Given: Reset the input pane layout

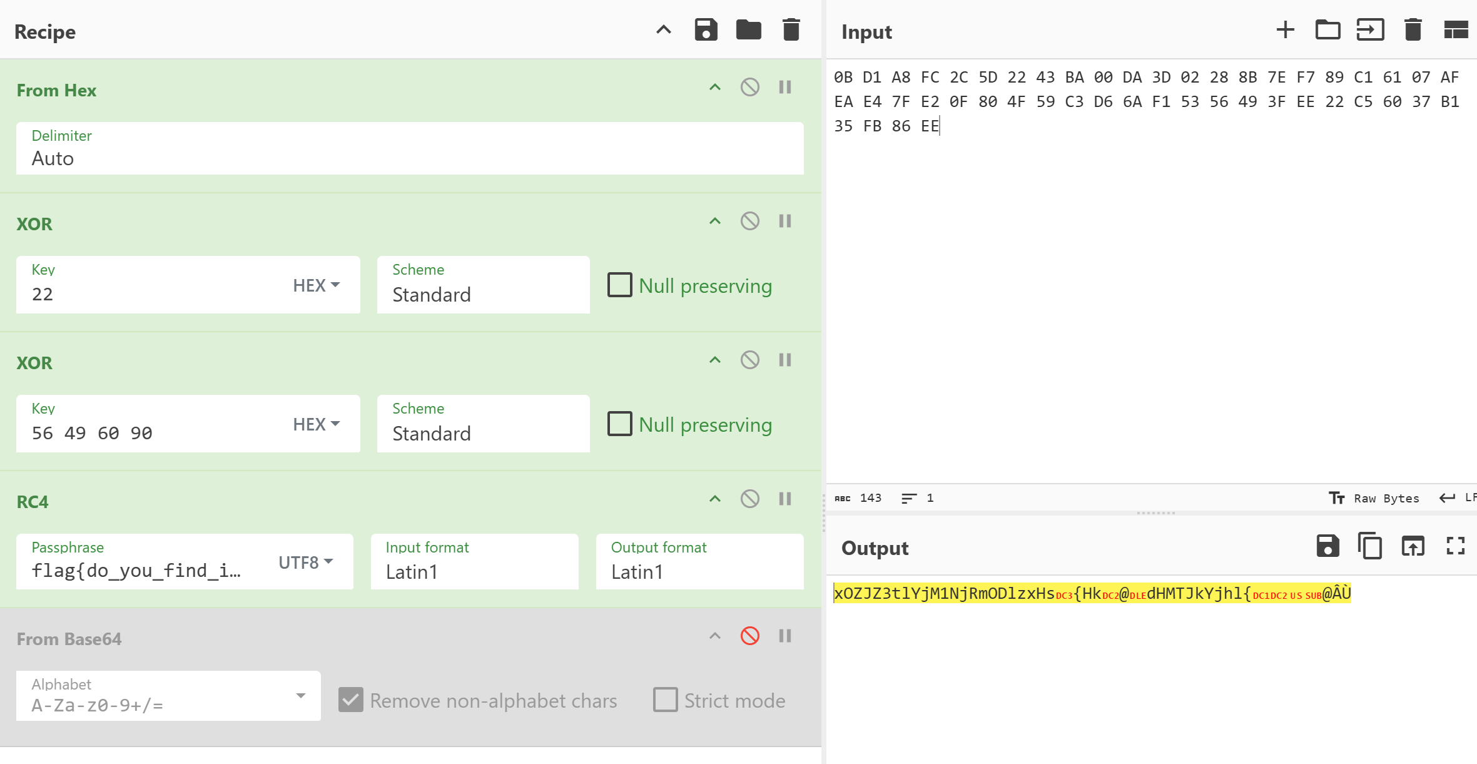Looking at the screenshot, I should (x=1455, y=30).
